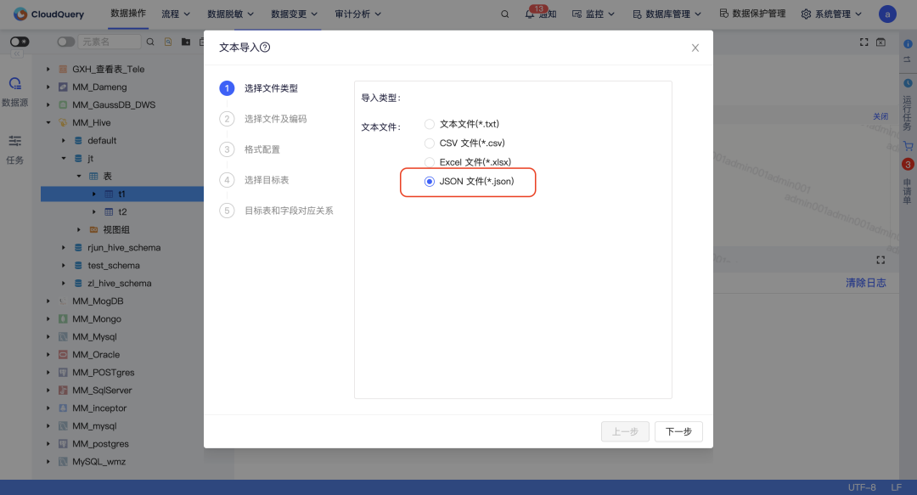Screen dimensions: 917x495
Task: Open the 数据库管理 dropdown menu
Action: (667, 14)
